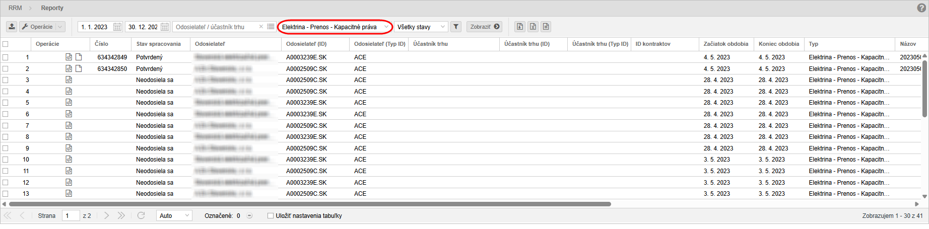This screenshot has width=929, height=229.
Task: Open the Všetky stavy status dropdown
Action: (x=443, y=27)
